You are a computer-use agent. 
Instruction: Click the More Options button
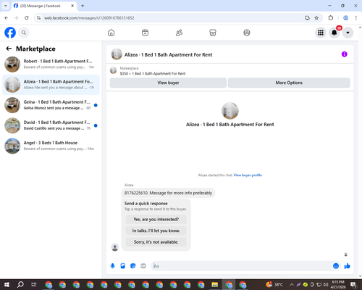point(289,83)
